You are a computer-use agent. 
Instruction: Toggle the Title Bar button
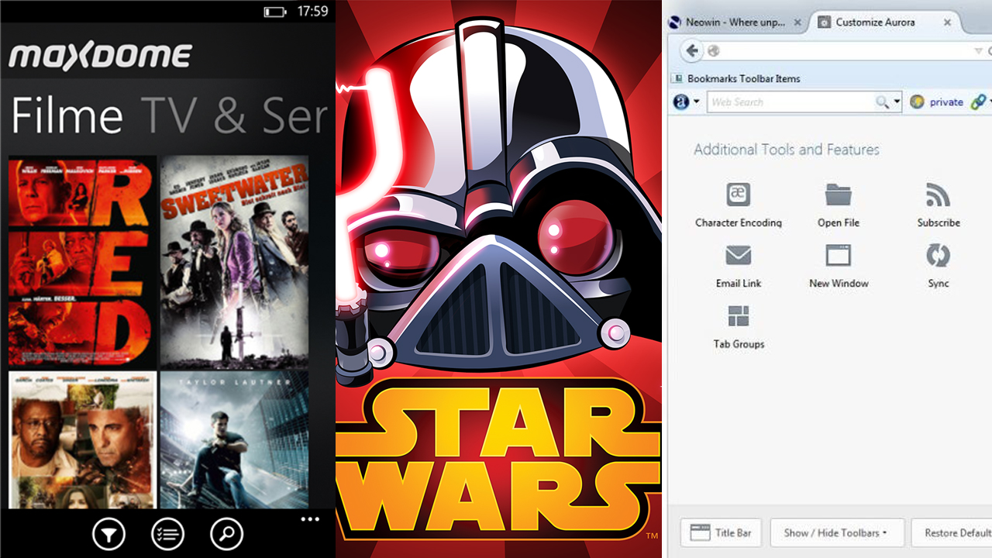[x=721, y=533]
